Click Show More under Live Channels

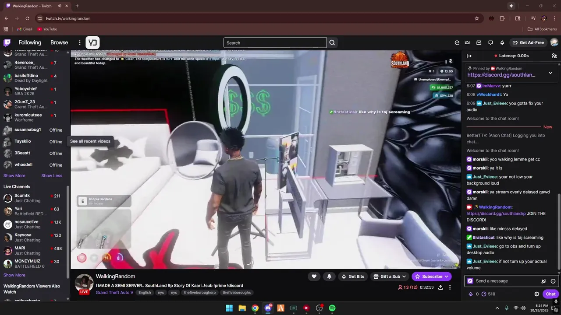coord(14,275)
